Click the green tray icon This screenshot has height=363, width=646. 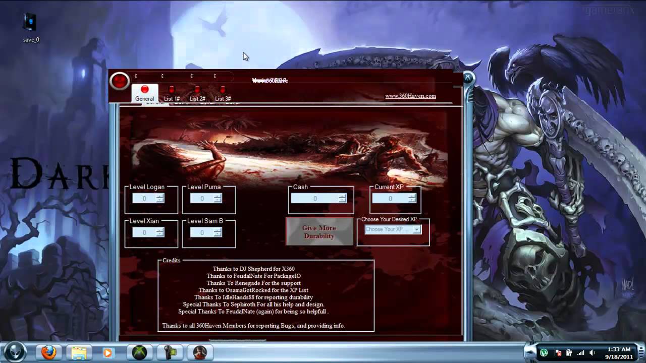(544, 353)
